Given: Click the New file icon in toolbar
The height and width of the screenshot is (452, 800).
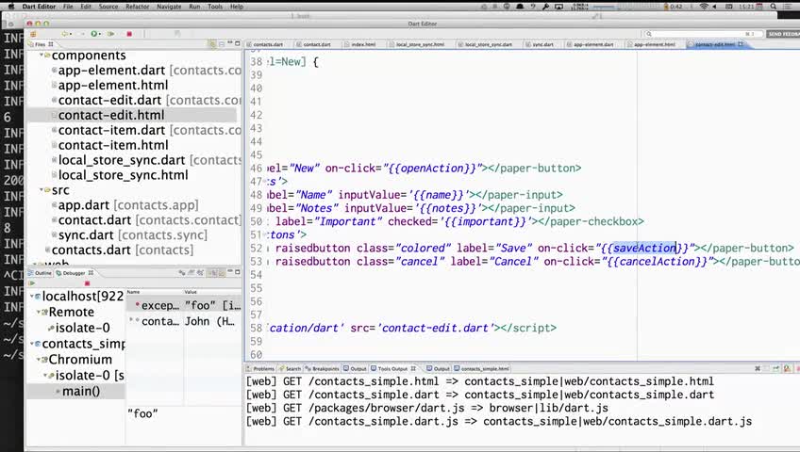Looking at the screenshot, I should (34, 34).
